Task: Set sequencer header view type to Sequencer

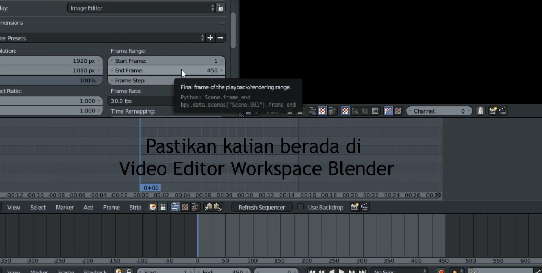Action: [x=175, y=208]
